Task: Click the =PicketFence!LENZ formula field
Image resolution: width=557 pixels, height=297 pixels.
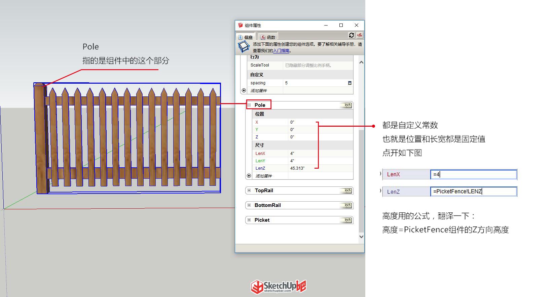Action: 474,192
